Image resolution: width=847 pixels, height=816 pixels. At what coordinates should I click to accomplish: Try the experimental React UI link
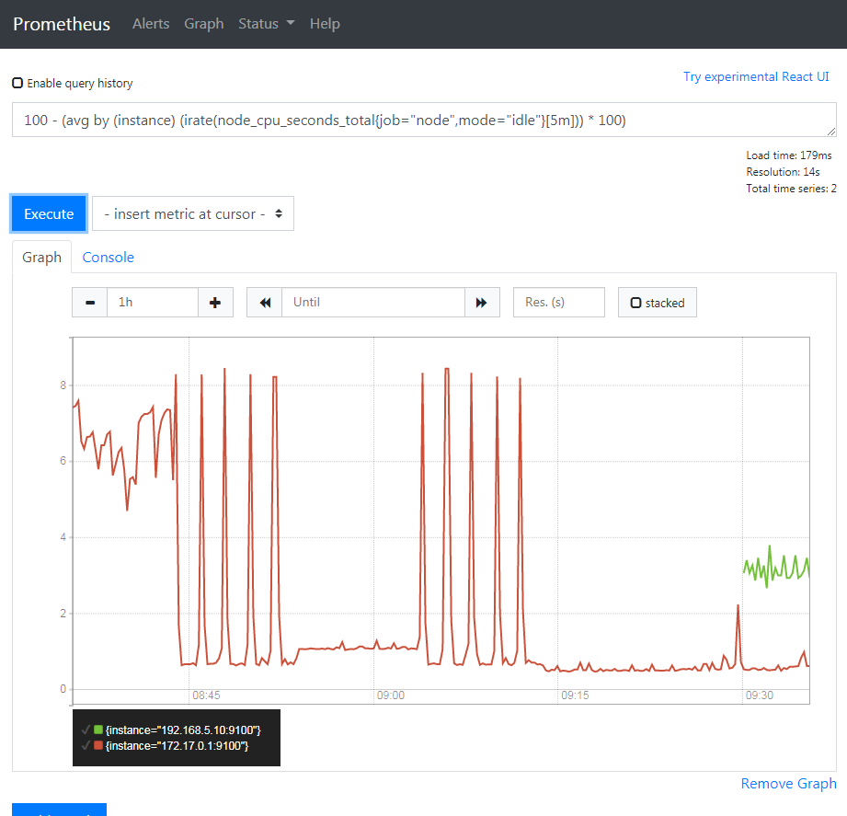tap(756, 76)
